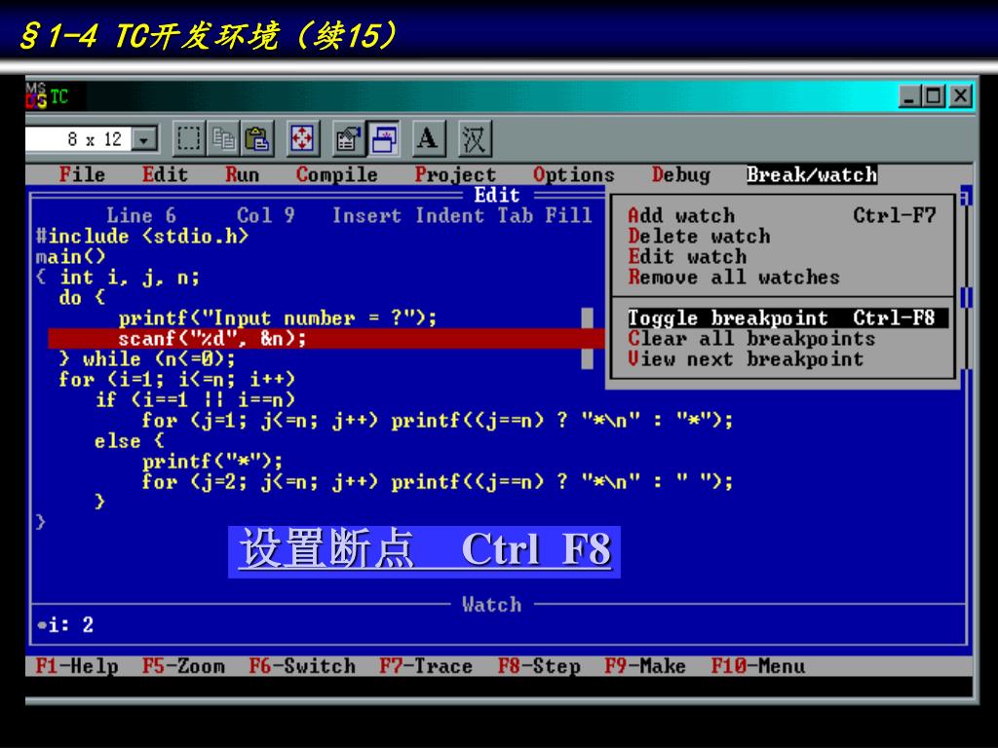Open the Run menu

click(242, 174)
